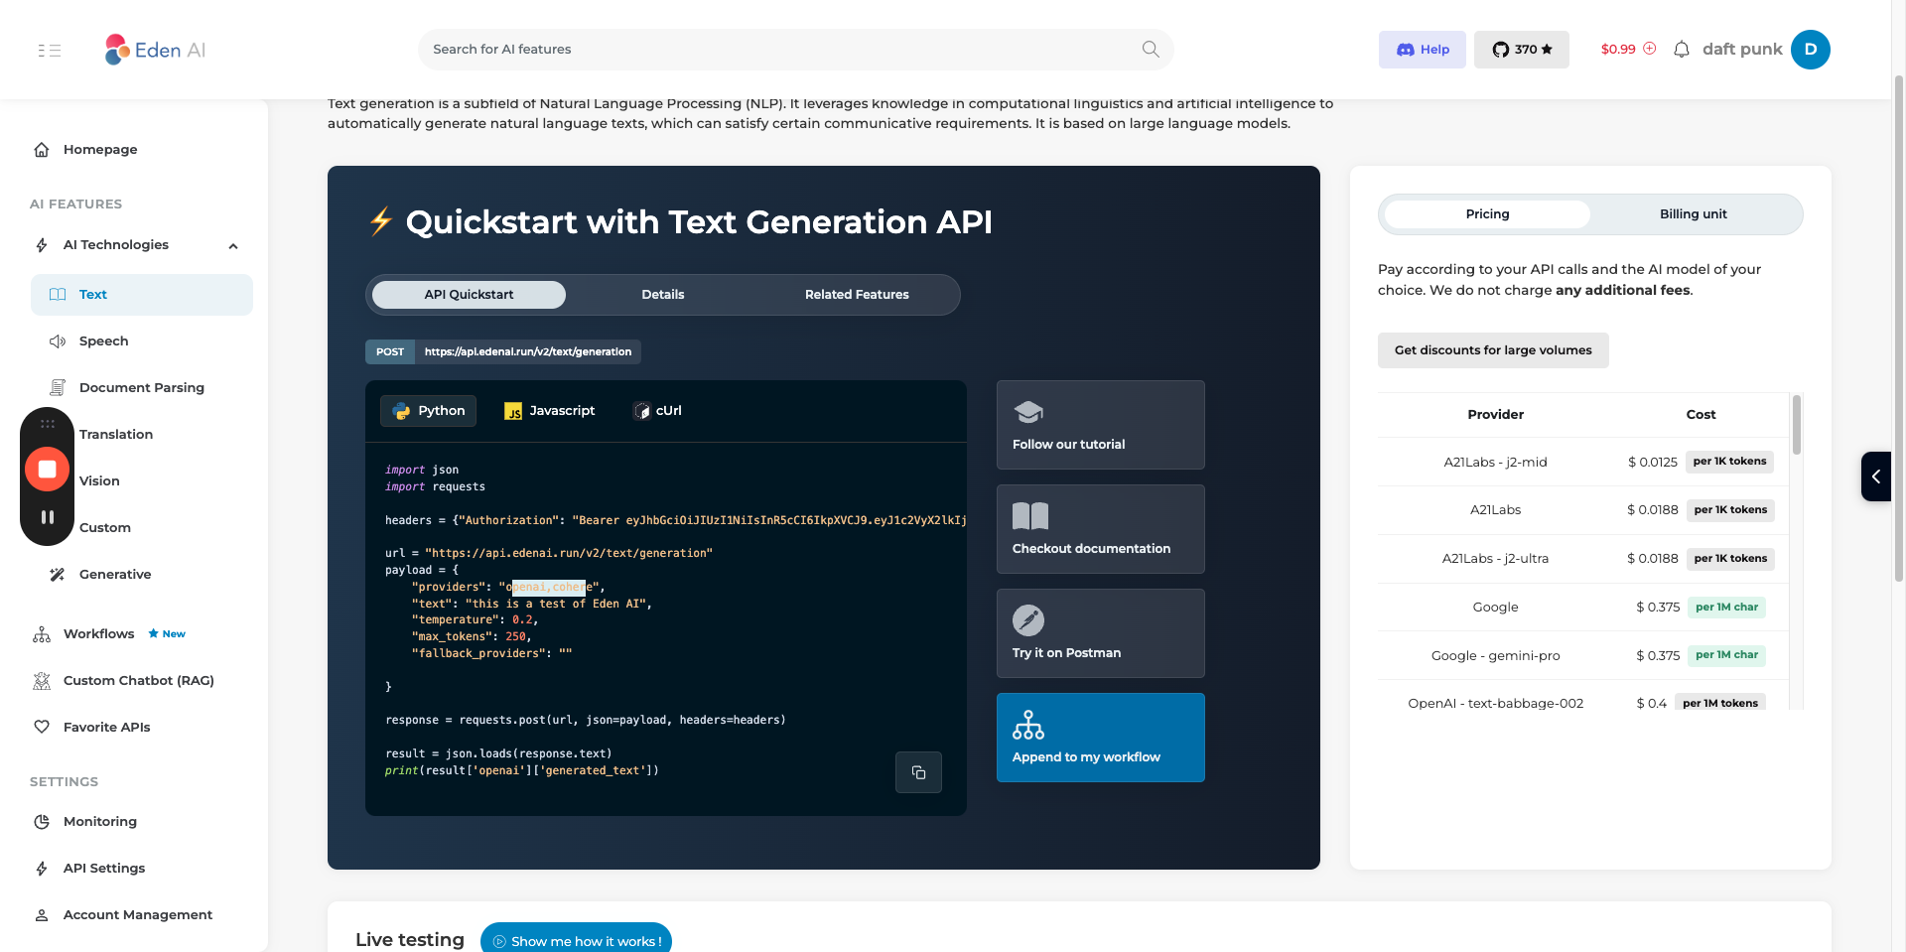The width and height of the screenshot is (1906, 952).
Task: Open the Translation category
Action: (116, 435)
